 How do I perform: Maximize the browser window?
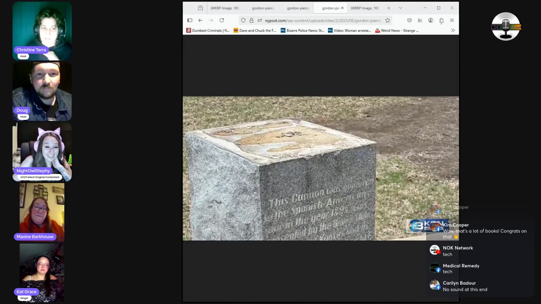pos(439,8)
